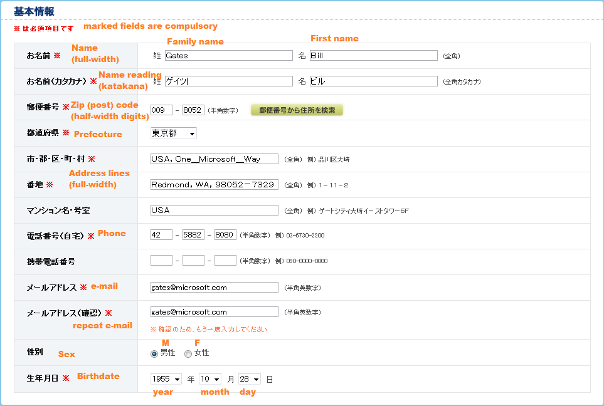Click the first zip code box with 009
Viewport: 604px width, 406px height.
pos(161,110)
